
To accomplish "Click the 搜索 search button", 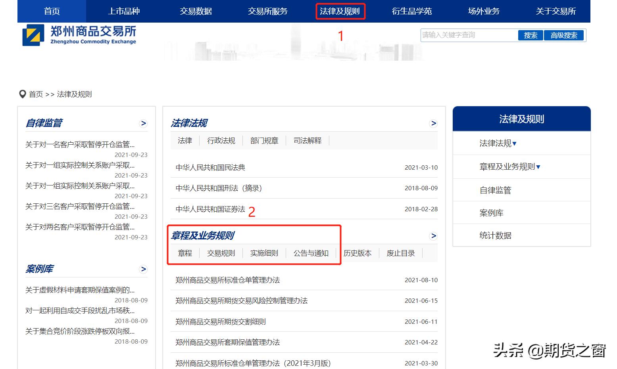I will click(x=531, y=35).
